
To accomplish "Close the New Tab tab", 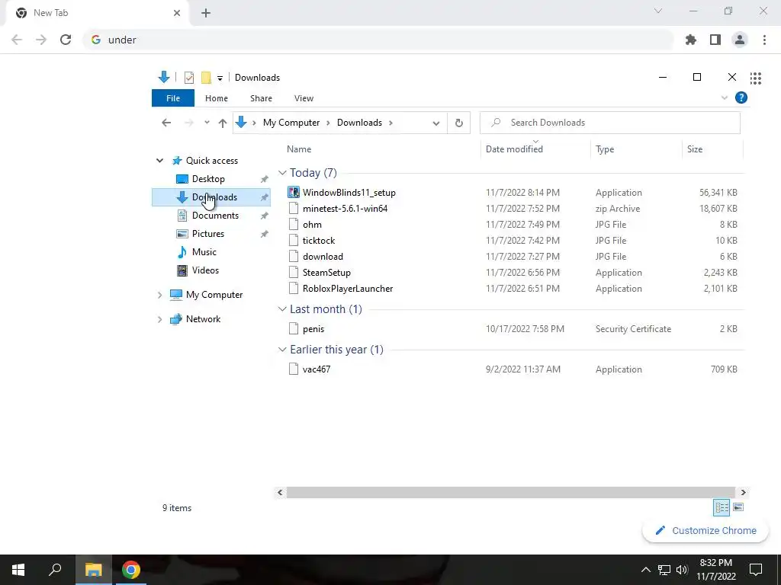I will [x=177, y=13].
